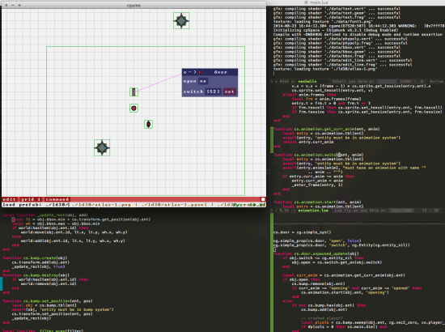Select the small player sprite entity
This screenshot has height=332, width=445.
coord(148,124)
